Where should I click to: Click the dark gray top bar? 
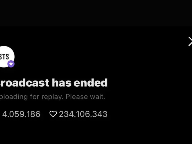coord(96,13)
